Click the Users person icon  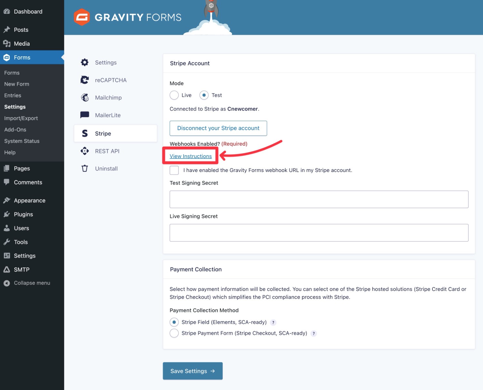tap(7, 228)
